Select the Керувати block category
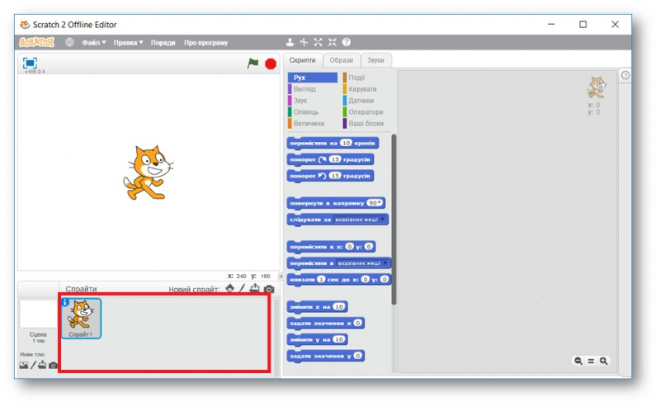 (362, 89)
